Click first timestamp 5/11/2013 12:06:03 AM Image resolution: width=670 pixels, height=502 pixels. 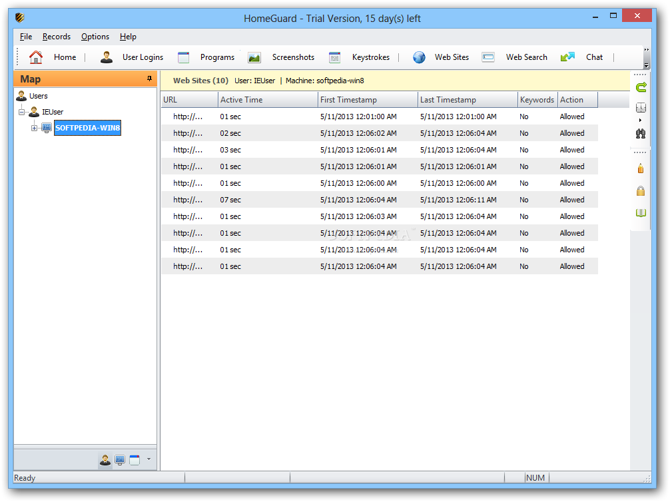click(x=358, y=216)
